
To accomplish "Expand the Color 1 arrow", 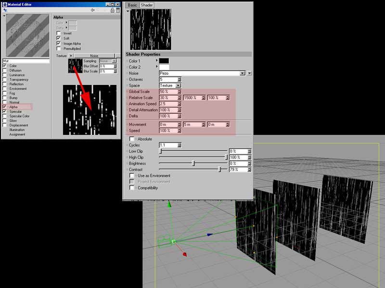I will tap(156, 60).
